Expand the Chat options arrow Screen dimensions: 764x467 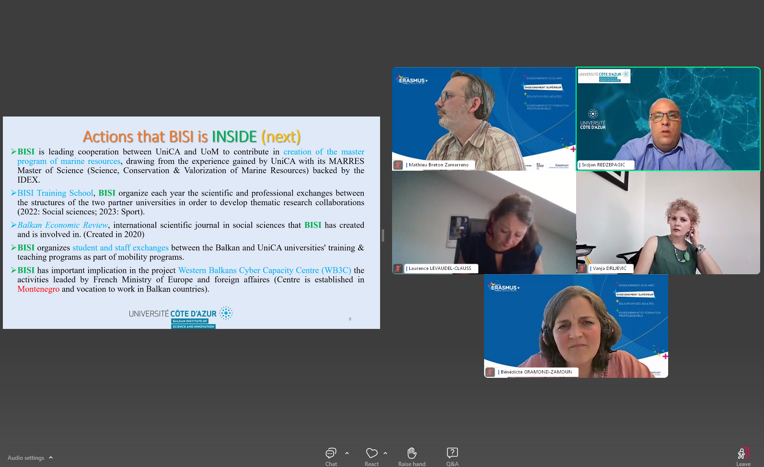tap(347, 453)
